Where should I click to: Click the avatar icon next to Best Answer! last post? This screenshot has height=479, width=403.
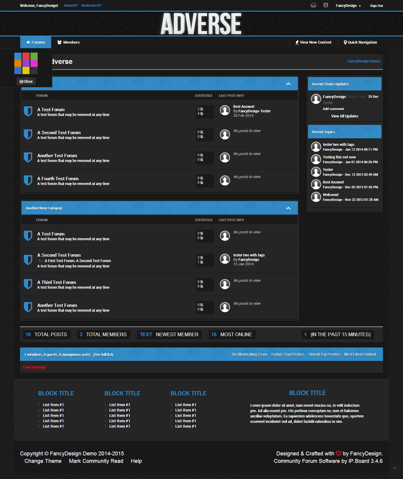[x=225, y=111]
